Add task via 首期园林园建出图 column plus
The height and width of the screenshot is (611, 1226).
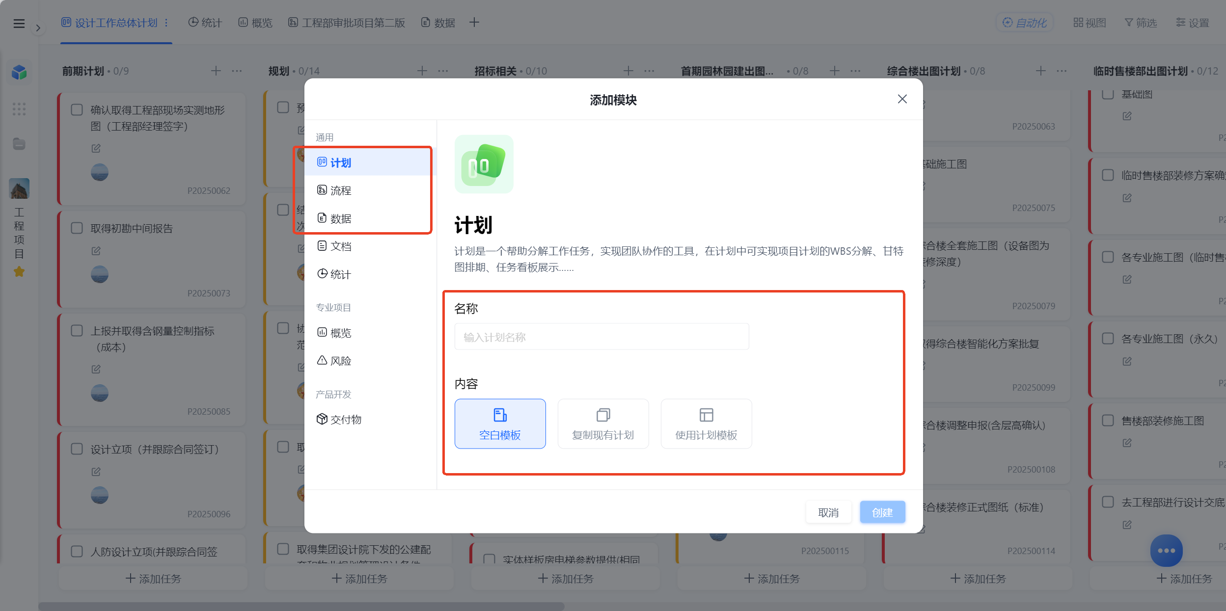[x=835, y=71]
